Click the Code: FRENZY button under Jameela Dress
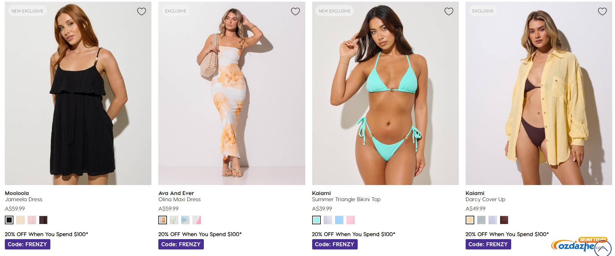Viewport: 615px width, 256px height. [27, 244]
